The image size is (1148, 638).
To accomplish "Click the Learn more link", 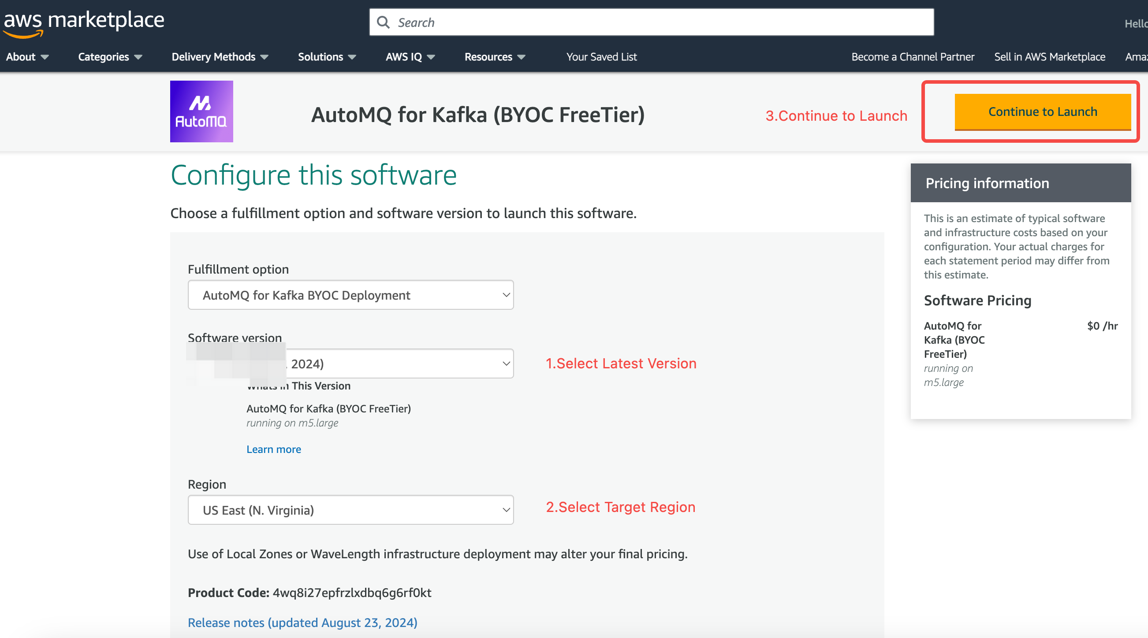I will [274, 449].
